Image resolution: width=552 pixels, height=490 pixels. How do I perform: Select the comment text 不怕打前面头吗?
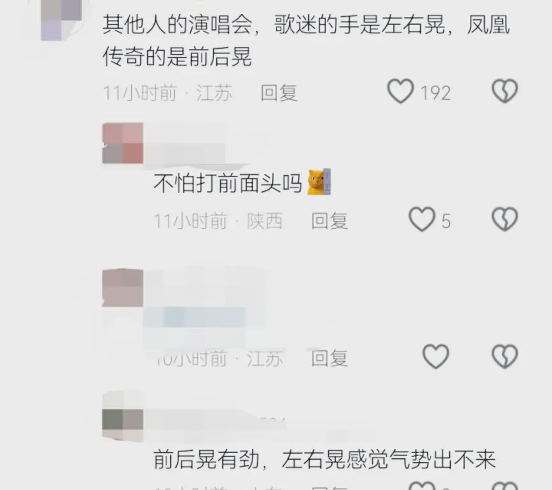click(227, 184)
